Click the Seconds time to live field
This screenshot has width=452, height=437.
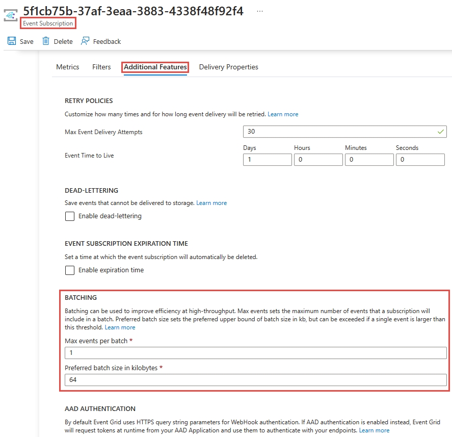(420, 160)
